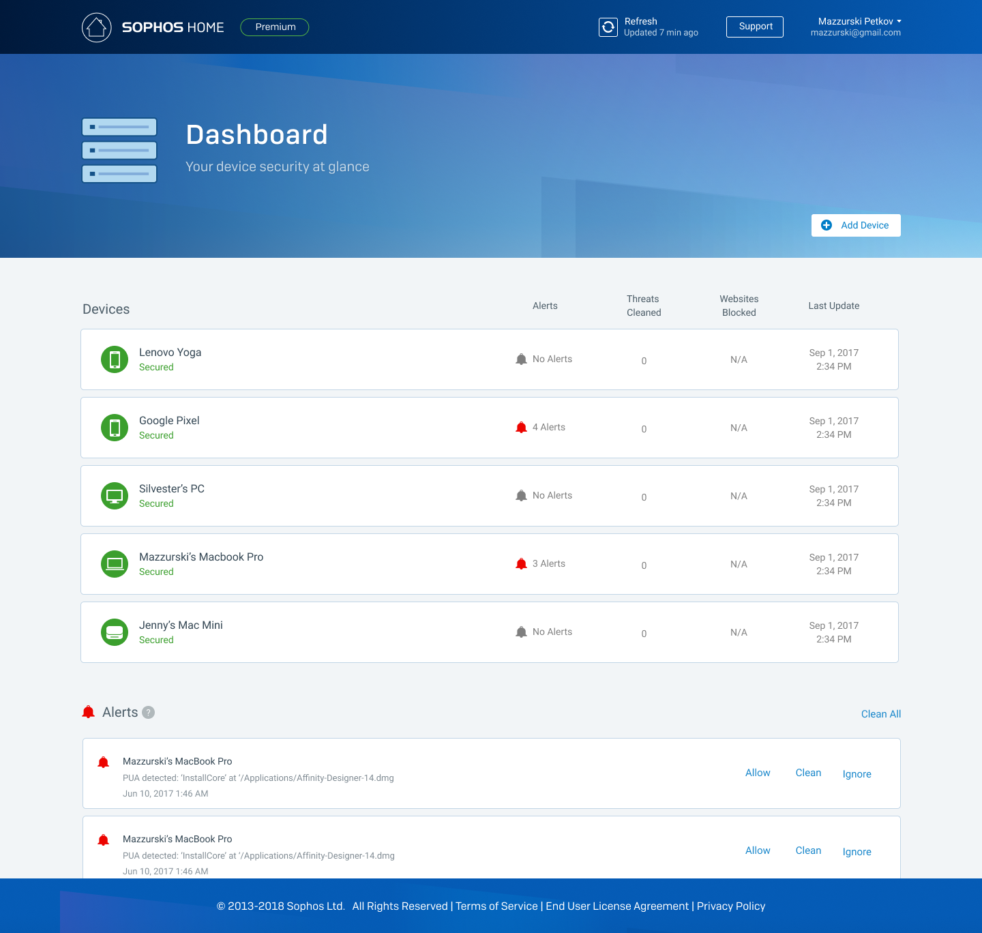Allow the second Affinity-Designer PUA alert
982x933 pixels.
pyautogui.click(x=758, y=850)
